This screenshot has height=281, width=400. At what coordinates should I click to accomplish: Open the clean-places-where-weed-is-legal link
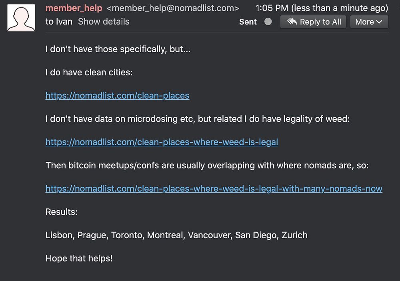tap(162, 142)
